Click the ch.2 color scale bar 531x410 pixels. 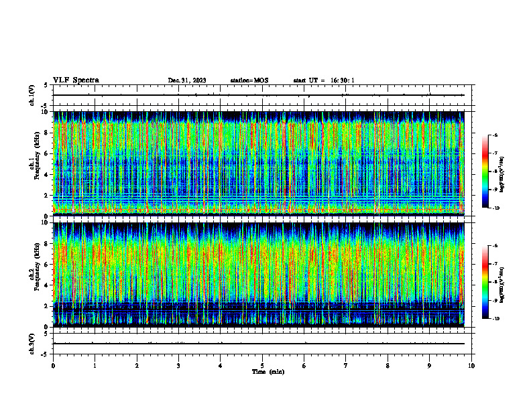click(x=485, y=282)
